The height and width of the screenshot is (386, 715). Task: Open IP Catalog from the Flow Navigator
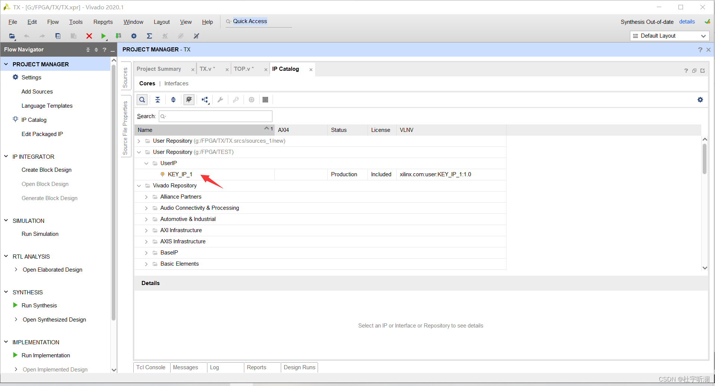tap(34, 120)
